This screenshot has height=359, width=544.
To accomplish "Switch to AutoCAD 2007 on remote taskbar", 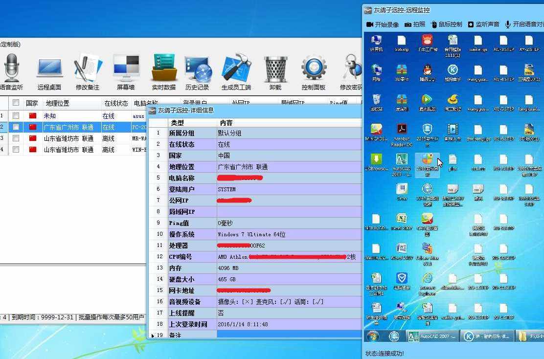I will [x=431, y=337].
